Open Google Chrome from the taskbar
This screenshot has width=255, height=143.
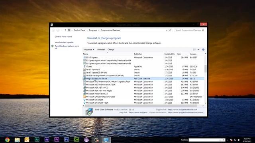click(7, 139)
